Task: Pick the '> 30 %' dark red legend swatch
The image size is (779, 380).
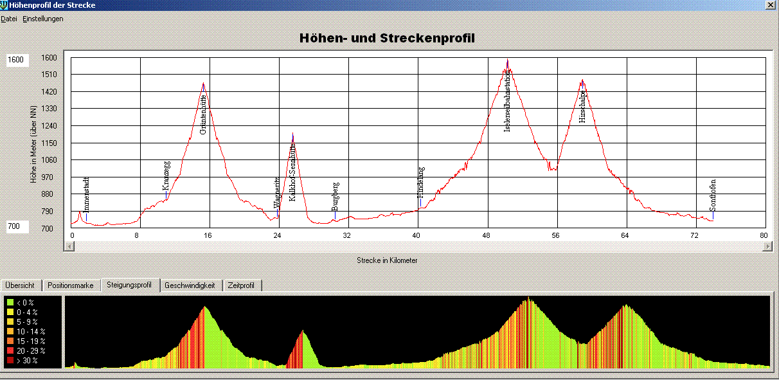Action: [10, 361]
